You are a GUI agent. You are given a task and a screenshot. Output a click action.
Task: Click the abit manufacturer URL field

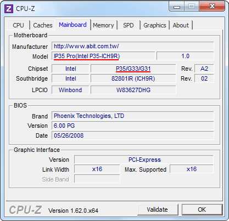pos(133,46)
